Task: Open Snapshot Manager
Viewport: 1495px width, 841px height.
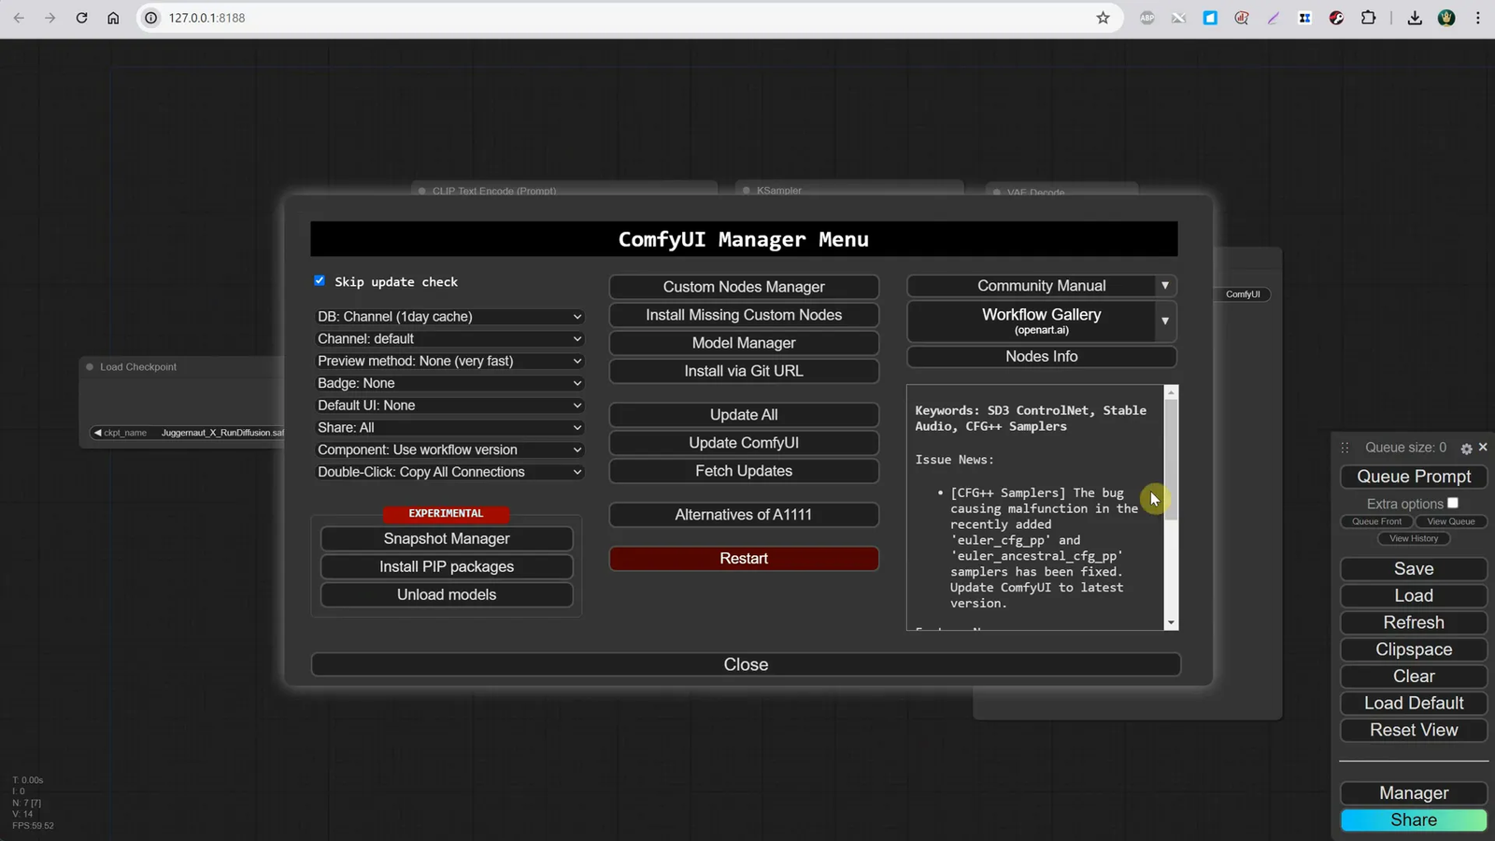Action: click(447, 539)
